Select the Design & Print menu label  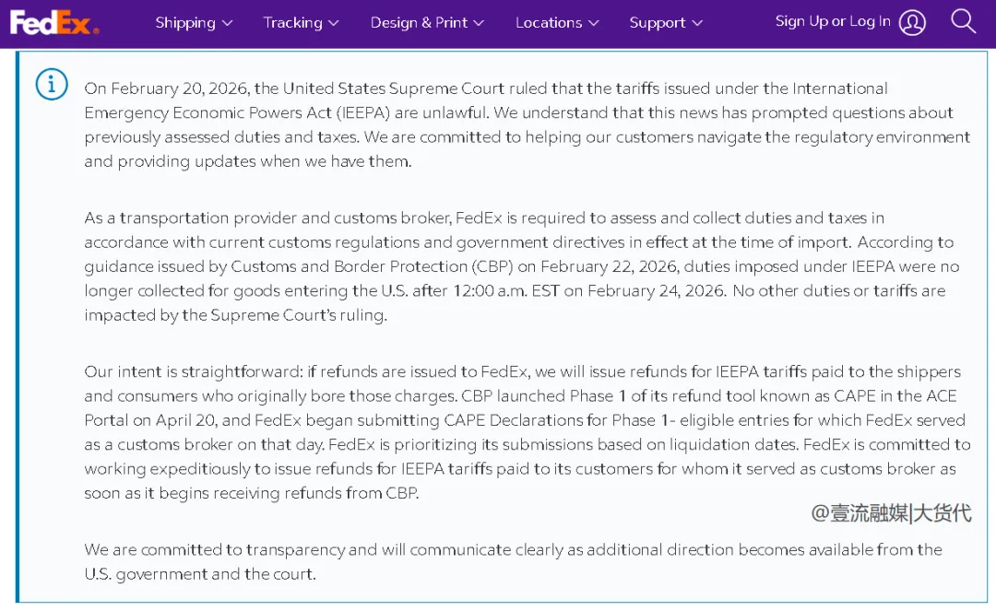[419, 23]
